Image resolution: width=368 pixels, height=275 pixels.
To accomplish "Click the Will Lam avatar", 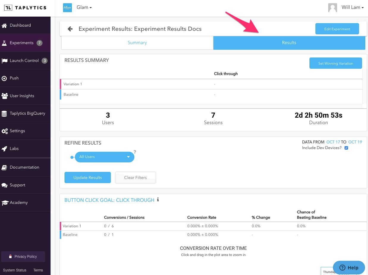I will (x=333, y=8).
